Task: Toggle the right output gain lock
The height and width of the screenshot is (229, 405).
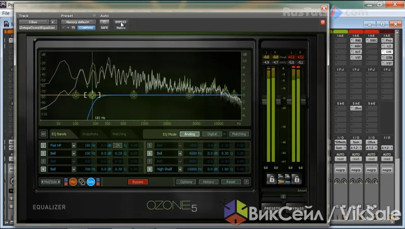Action: click(297, 179)
